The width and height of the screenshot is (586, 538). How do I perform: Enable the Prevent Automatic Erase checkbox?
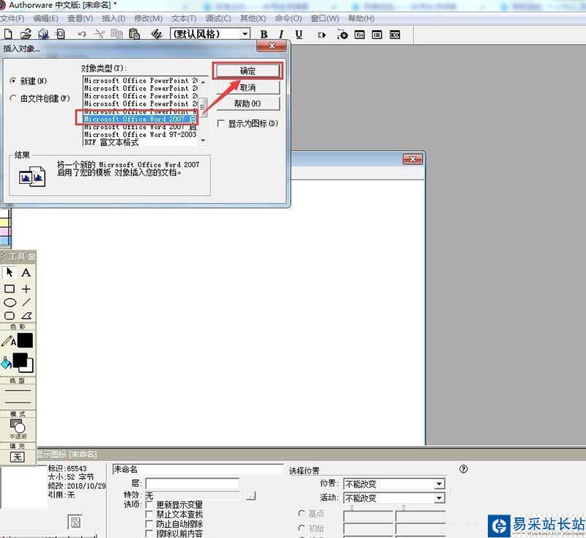(x=149, y=524)
